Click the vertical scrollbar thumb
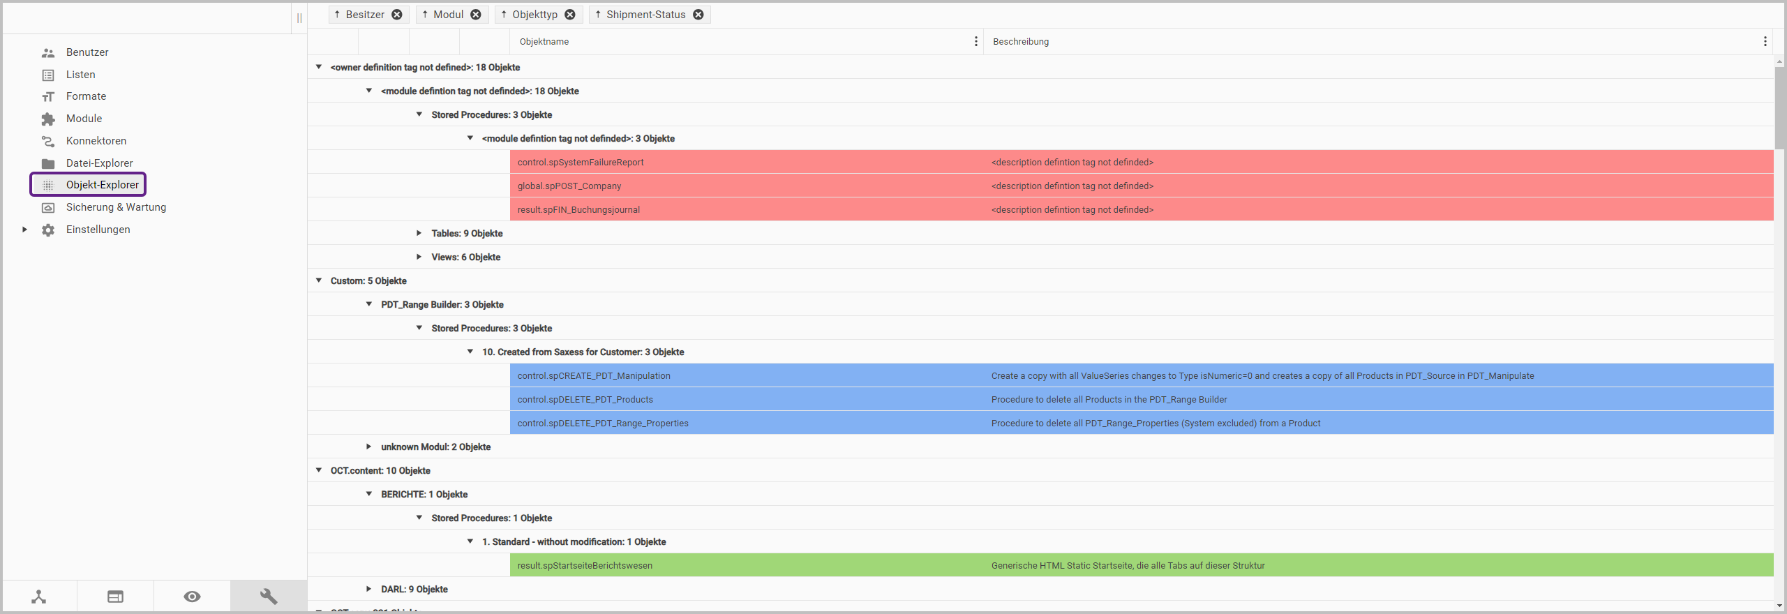1787x614 pixels. 1779,105
